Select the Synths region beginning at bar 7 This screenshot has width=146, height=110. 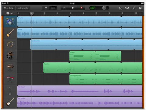[x=108, y=68]
